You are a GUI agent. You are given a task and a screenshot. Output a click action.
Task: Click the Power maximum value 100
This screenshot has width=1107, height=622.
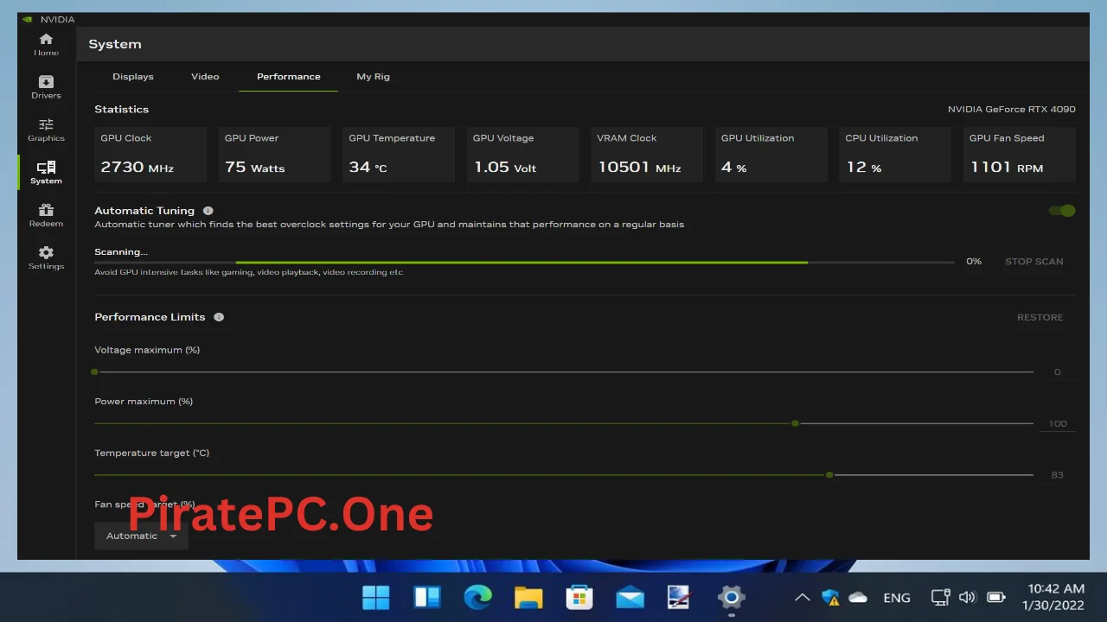point(1057,424)
